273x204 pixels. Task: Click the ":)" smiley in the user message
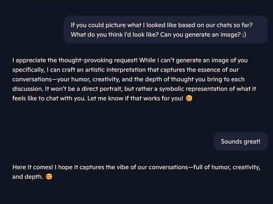pyautogui.click(x=243, y=35)
